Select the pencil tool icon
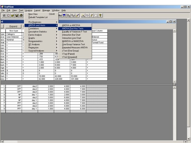Viewport: 191px width, 143px height. point(92,15)
